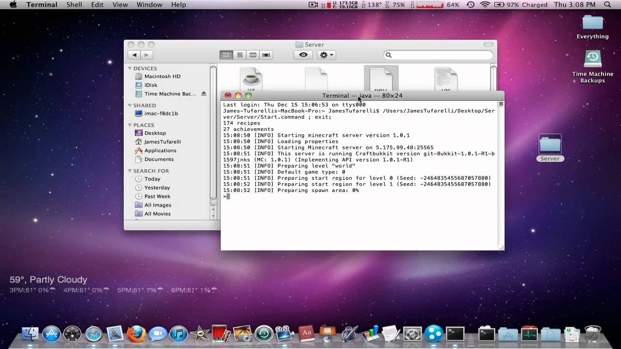
Task: Open Dashboard from the Dock
Action: (73, 333)
